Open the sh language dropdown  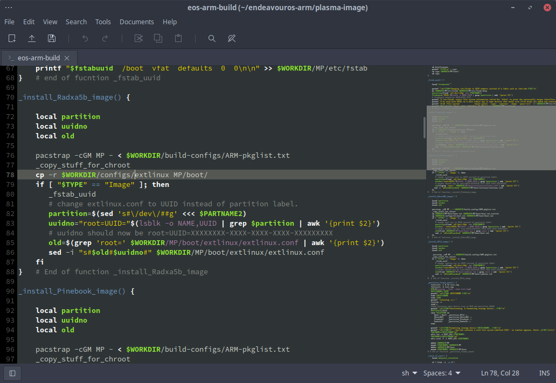(x=409, y=373)
